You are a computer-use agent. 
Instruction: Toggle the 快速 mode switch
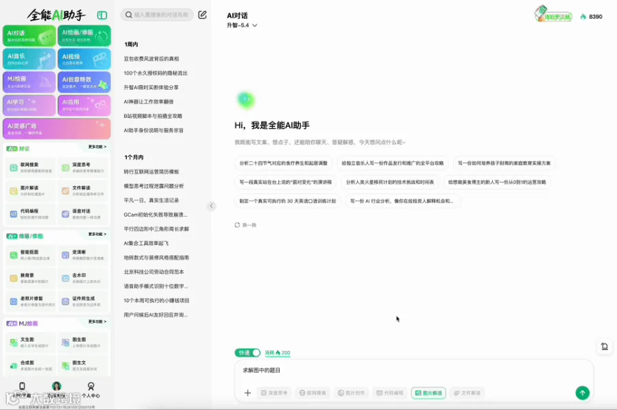coord(247,352)
